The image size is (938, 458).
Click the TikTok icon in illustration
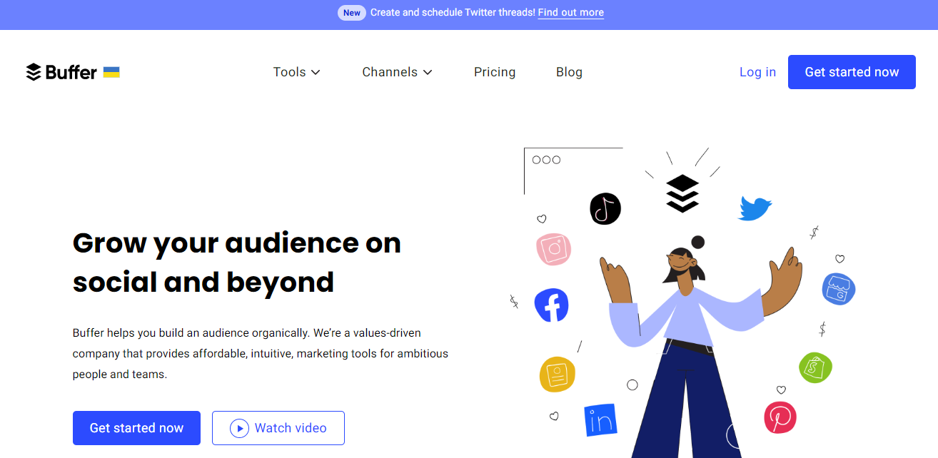605,209
